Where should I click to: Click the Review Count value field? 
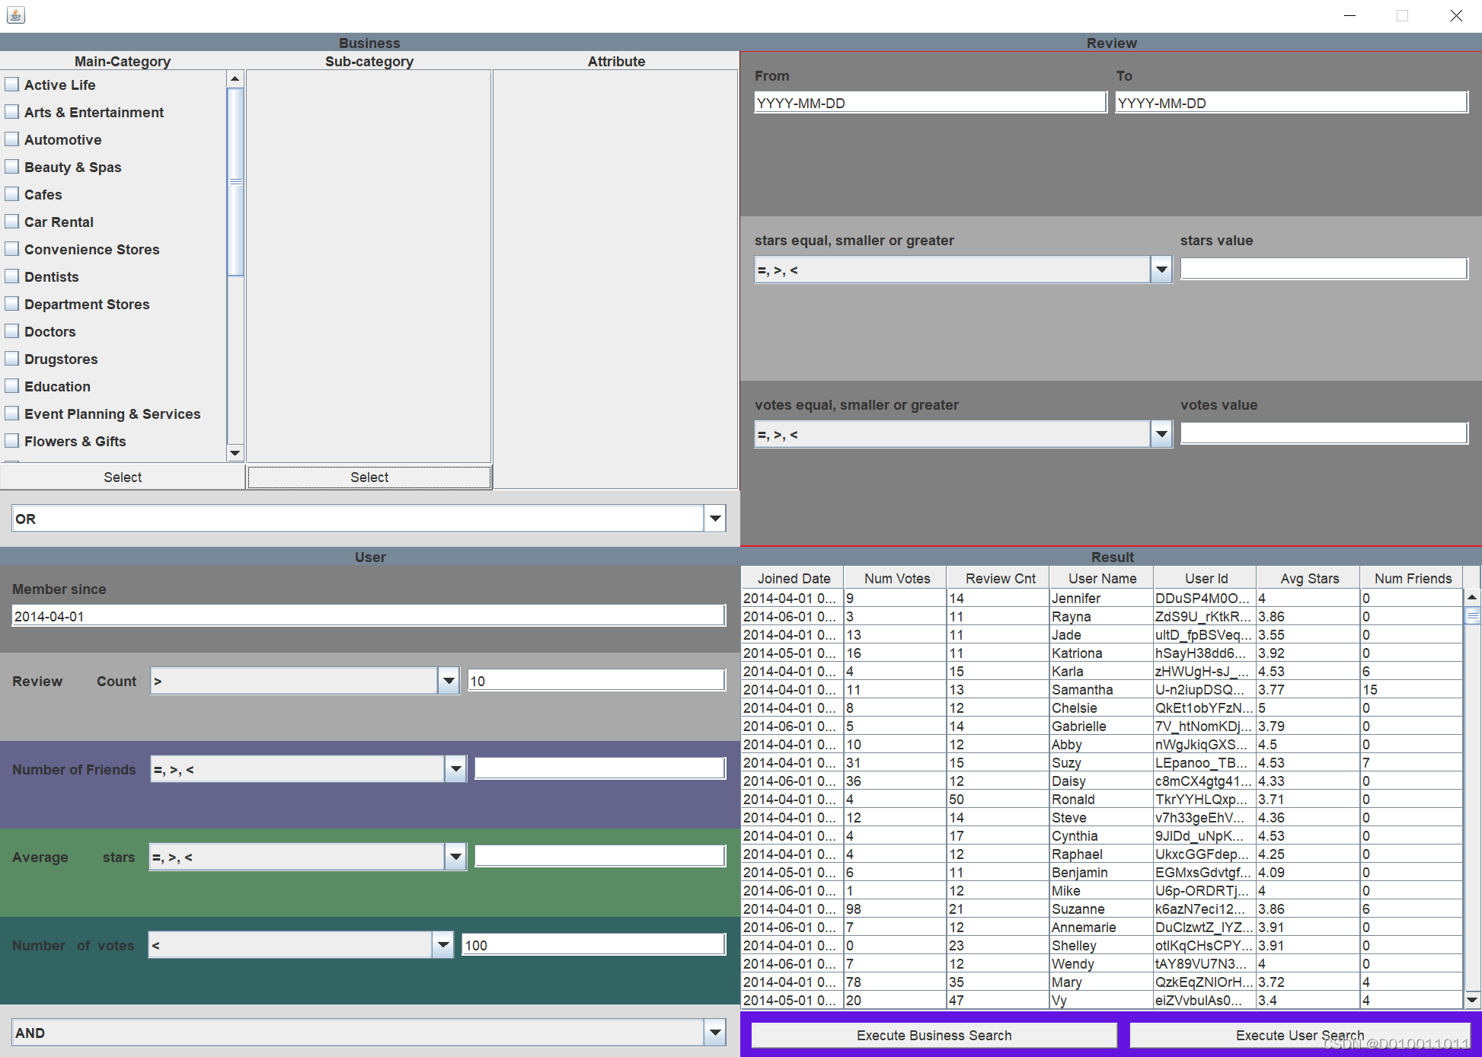596,681
